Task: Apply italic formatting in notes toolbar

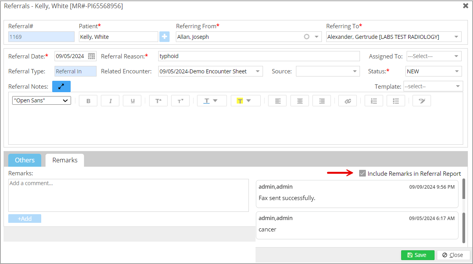Action: [x=110, y=101]
